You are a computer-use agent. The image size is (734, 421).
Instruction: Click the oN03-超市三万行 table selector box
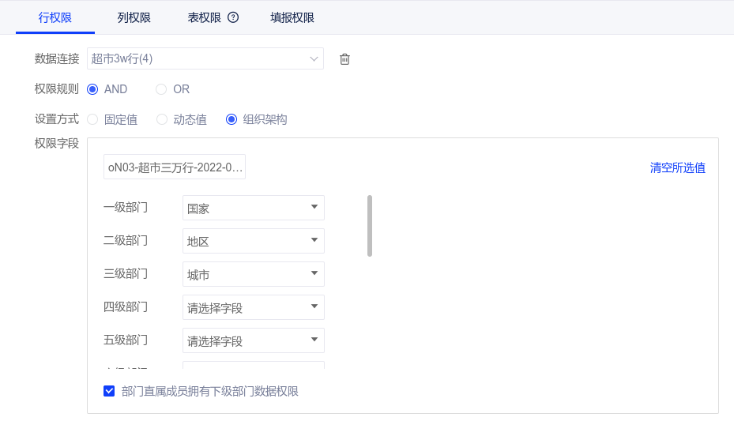click(175, 167)
